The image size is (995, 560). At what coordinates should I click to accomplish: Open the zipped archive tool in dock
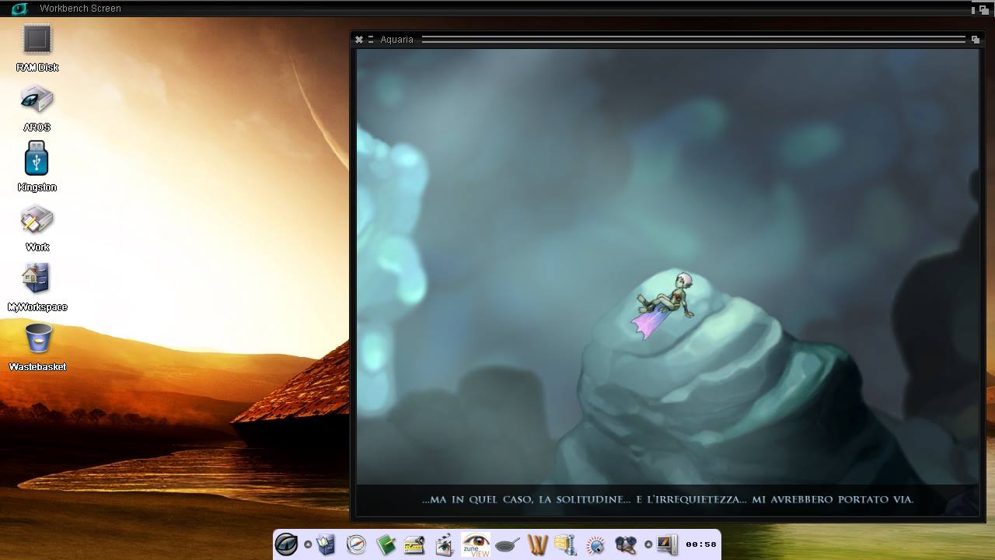coord(565,544)
